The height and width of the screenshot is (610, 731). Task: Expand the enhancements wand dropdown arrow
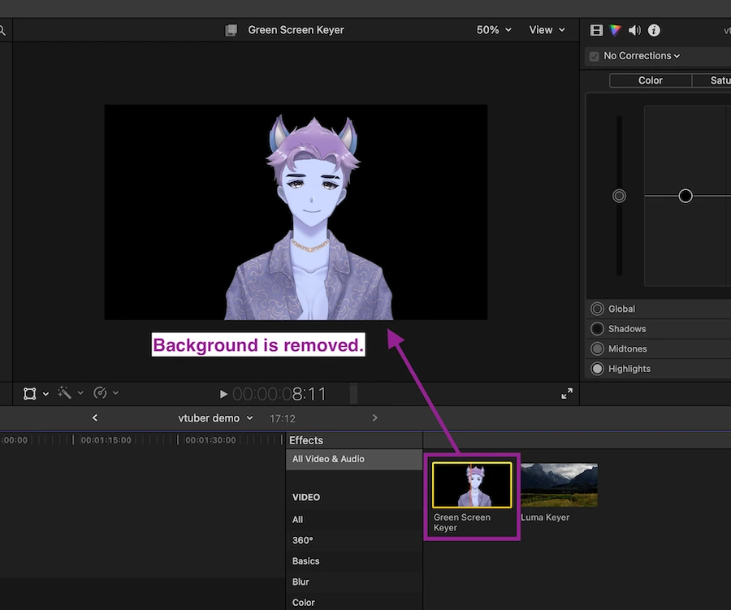80,393
